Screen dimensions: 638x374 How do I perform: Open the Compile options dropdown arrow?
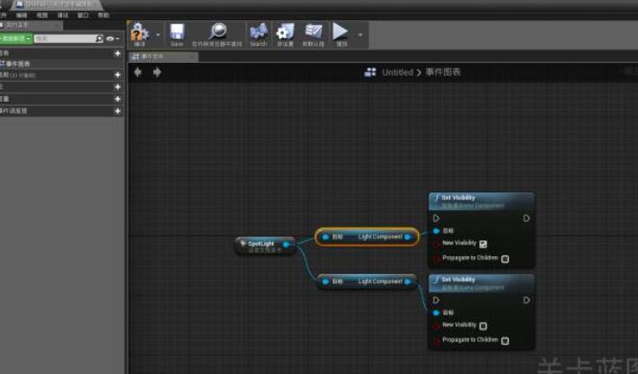158,36
